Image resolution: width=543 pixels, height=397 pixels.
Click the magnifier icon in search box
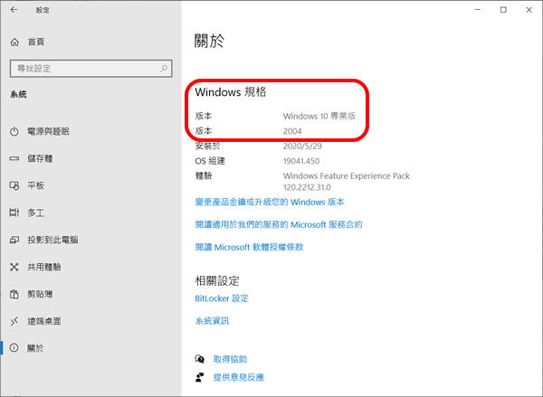[x=164, y=68]
